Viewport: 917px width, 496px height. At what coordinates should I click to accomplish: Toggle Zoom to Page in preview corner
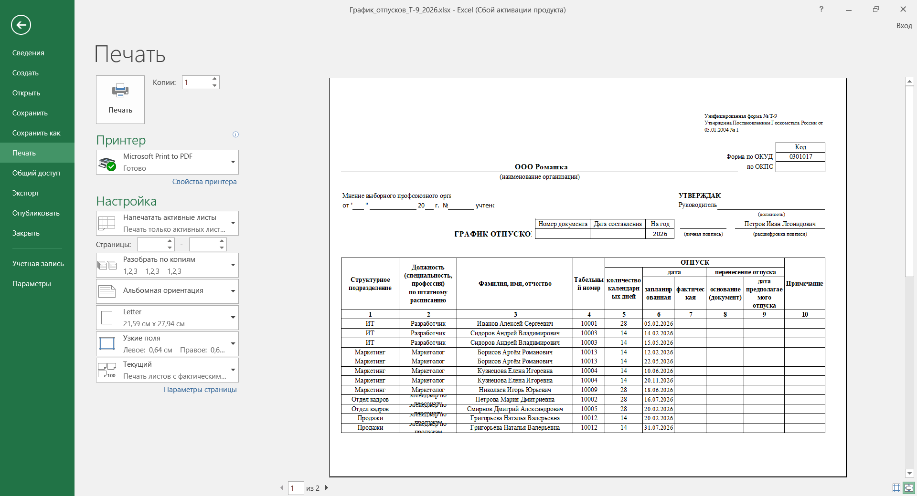pos(908,488)
